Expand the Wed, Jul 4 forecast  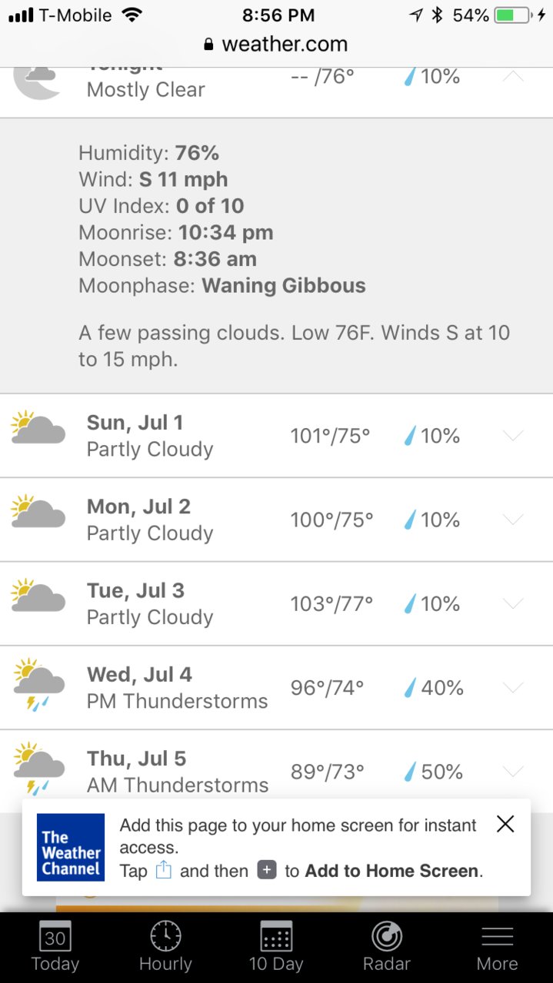click(x=513, y=687)
